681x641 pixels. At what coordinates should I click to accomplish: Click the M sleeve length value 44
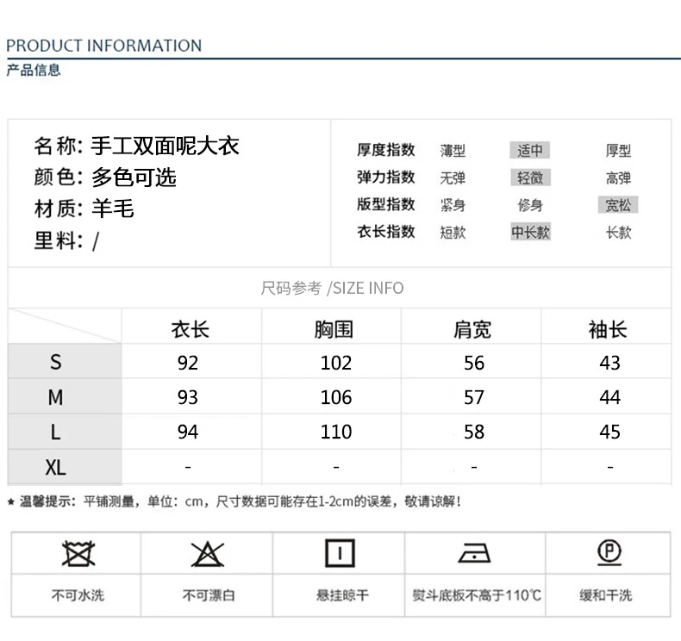[x=609, y=397]
